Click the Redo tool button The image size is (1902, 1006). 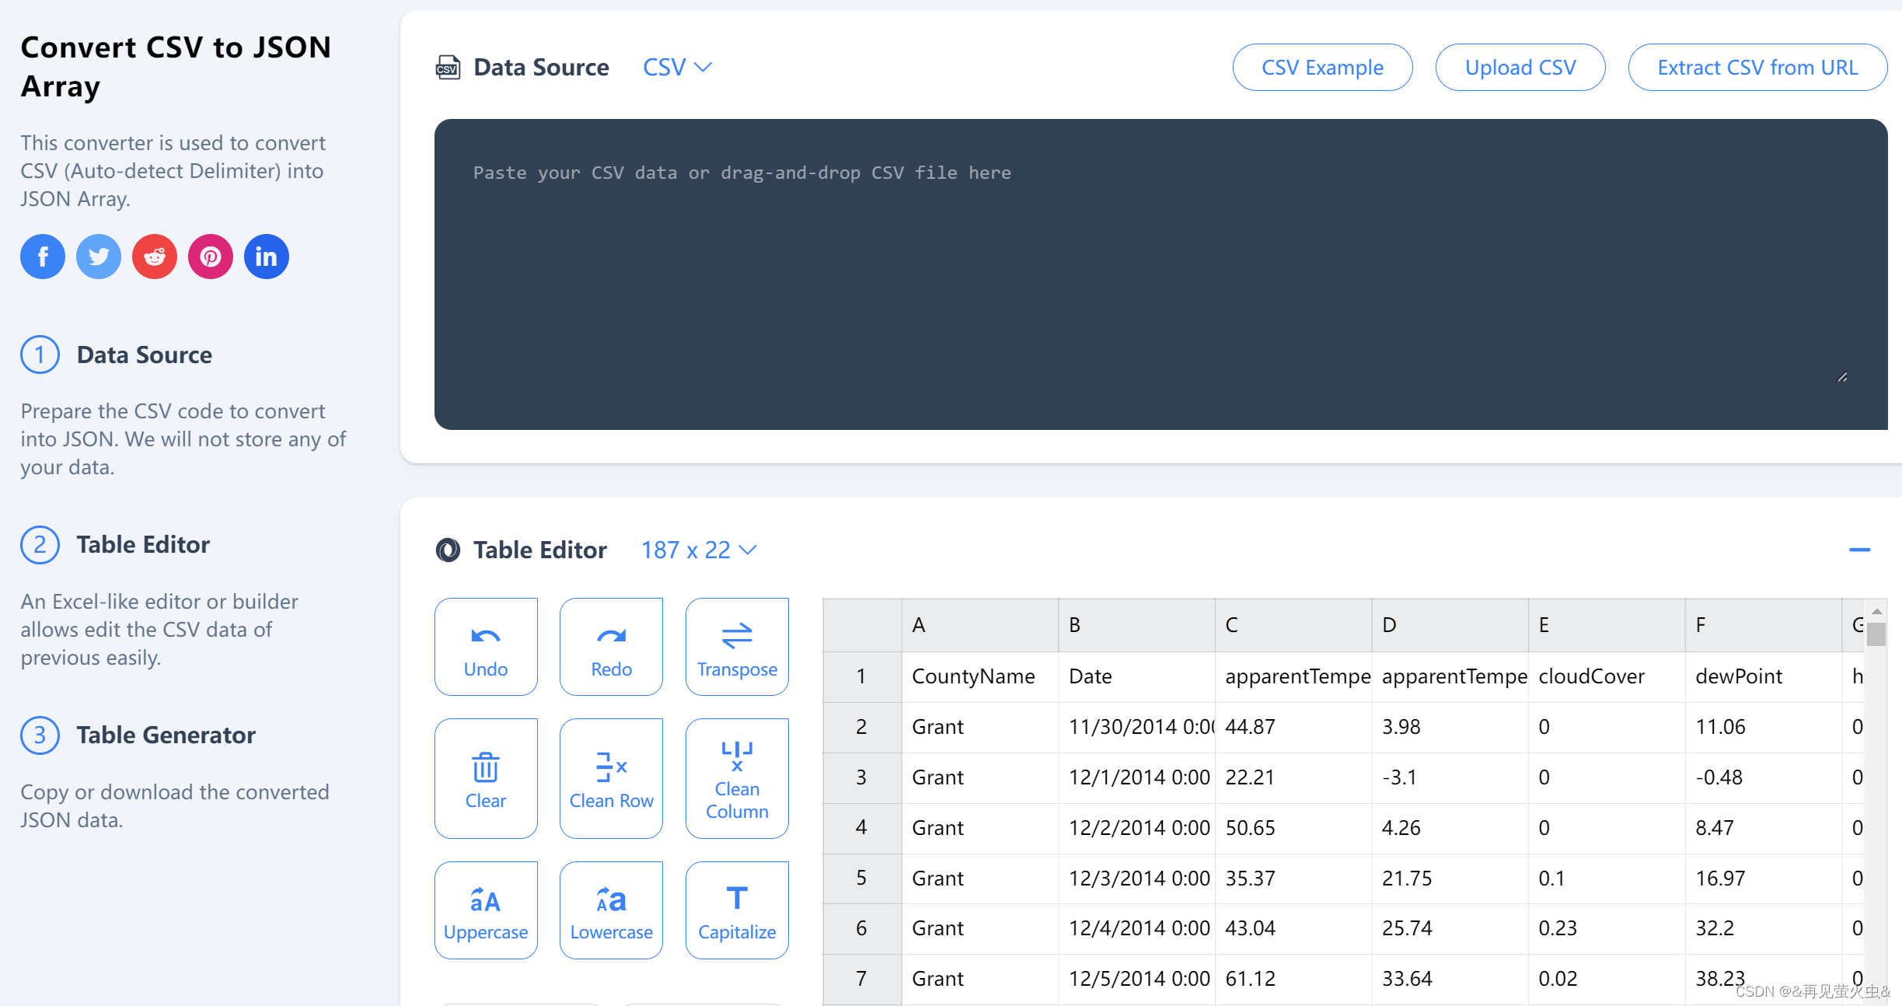(611, 647)
